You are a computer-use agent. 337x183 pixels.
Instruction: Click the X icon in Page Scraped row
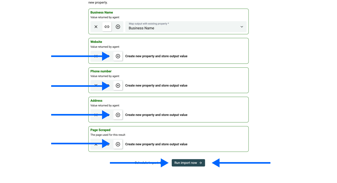[x=96, y=144]
